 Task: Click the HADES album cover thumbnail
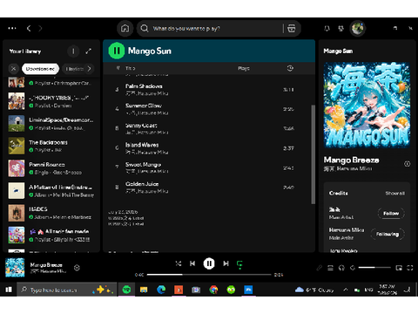coord(17,213)
